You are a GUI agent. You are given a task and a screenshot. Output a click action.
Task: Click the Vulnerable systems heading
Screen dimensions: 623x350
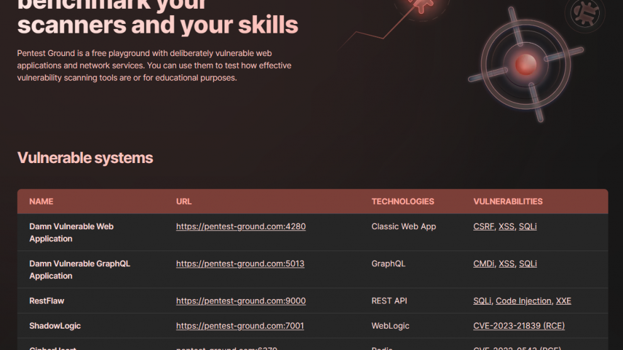tap(85, 158)
